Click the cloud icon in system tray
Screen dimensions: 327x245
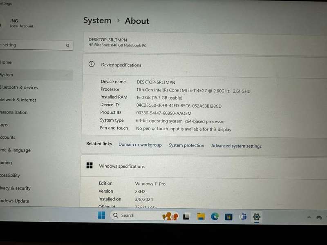click(x=319, y=218)
